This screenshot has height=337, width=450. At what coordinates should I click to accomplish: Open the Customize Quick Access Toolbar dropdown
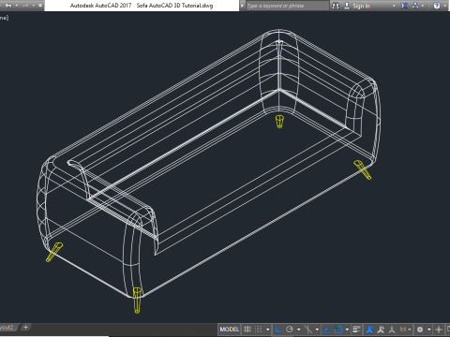(x=40, y=6)
